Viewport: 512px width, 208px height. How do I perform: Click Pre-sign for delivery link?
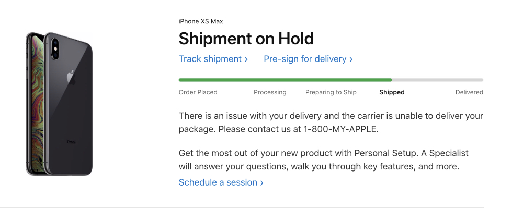tap(308, 59)
